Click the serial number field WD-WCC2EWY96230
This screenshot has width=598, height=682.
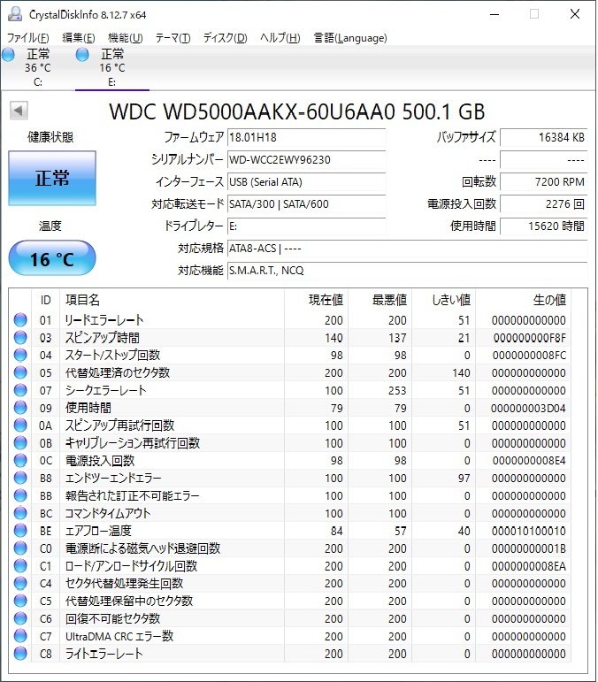307,159
